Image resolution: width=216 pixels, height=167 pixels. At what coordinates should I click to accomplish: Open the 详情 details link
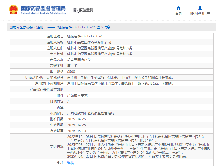(70, 163)
